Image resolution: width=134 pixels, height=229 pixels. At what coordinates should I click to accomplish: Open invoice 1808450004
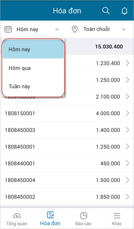[67, 180]
